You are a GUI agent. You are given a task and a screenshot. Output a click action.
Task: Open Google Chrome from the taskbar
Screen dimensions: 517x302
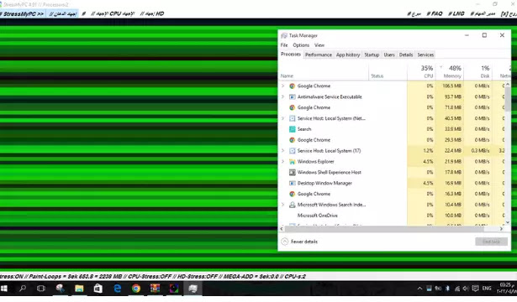(x=136, y=289)
